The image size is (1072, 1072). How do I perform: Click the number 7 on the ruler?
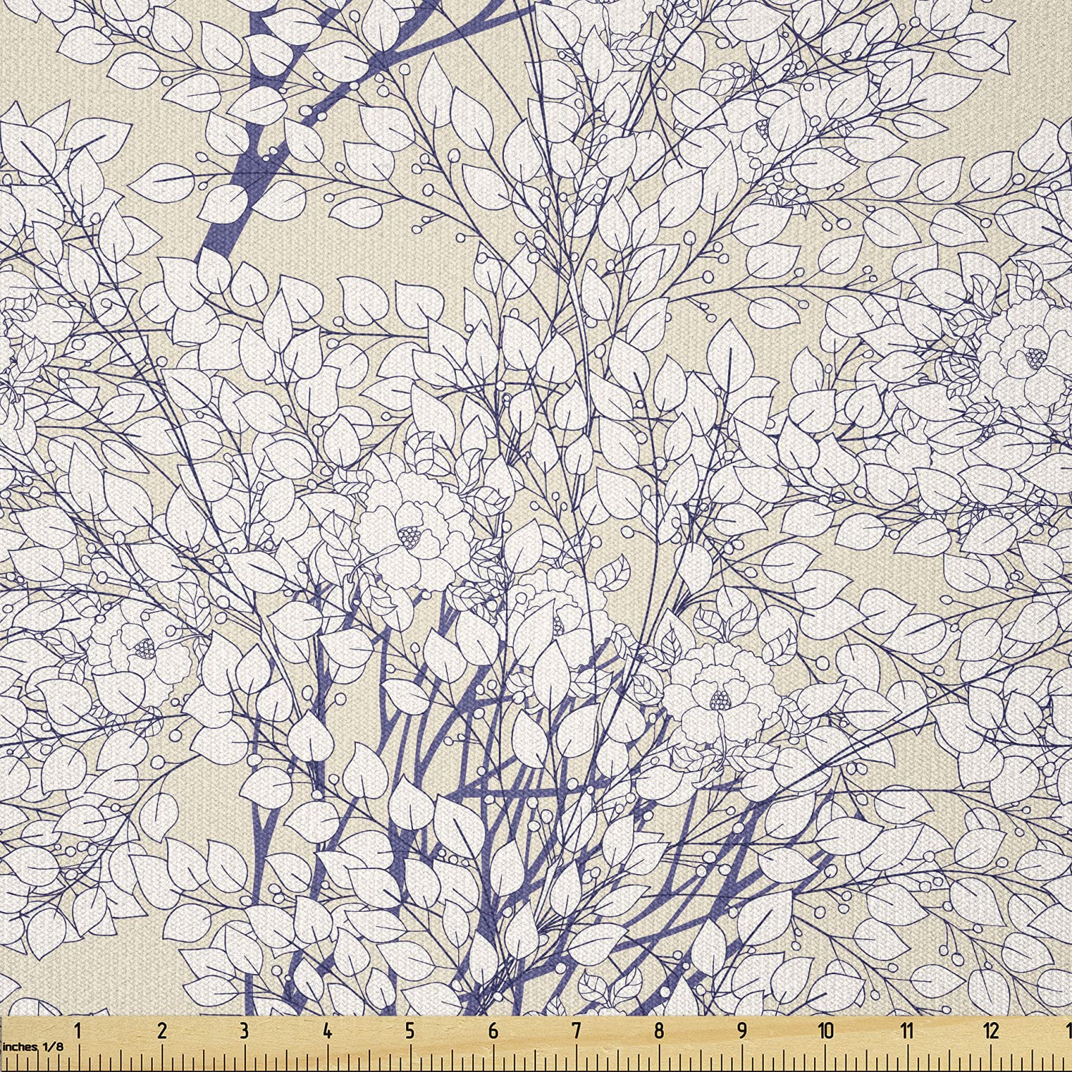576,1031
